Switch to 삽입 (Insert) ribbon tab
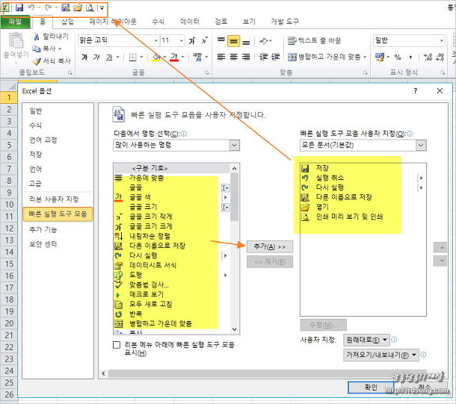The image size is (456, 404). [x=67, y=22]
